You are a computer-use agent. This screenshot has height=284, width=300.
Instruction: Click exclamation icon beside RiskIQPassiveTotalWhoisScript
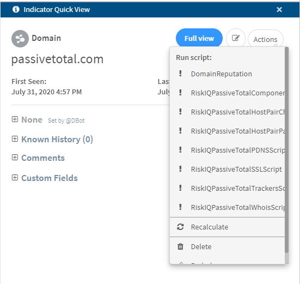click(x=180, y=207)
